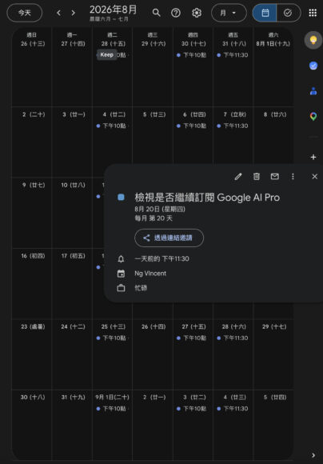Select date 24 (十二)
The width and height of the screenshot is (323, 464).
coord(73,326)
